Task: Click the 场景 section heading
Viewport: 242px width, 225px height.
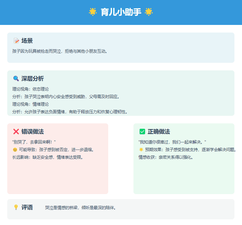Action: click(x=27, y=41)
